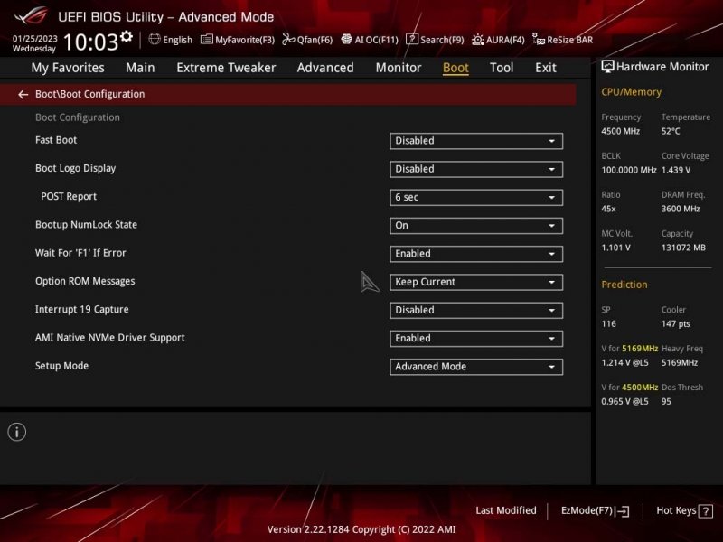The image size is (723, 542).
Task: Click the yellow 5169MHz prediction value
Action: [x=640, y=349]
